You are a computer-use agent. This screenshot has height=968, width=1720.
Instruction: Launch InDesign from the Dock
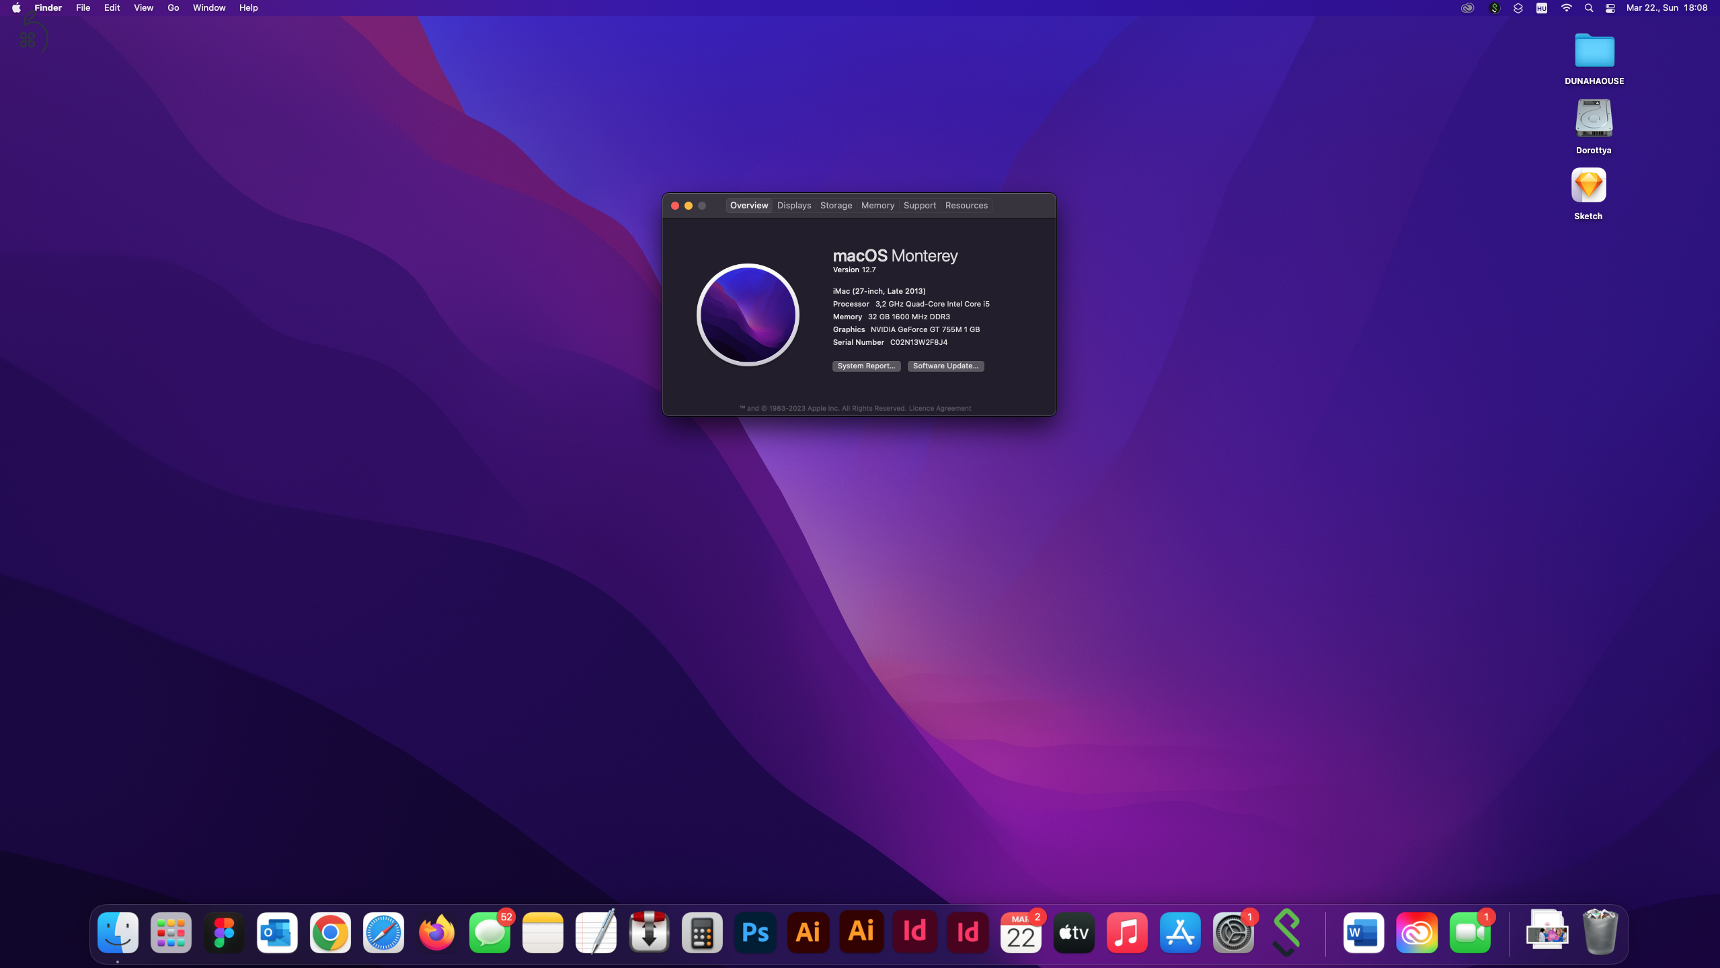coord(914,932)
